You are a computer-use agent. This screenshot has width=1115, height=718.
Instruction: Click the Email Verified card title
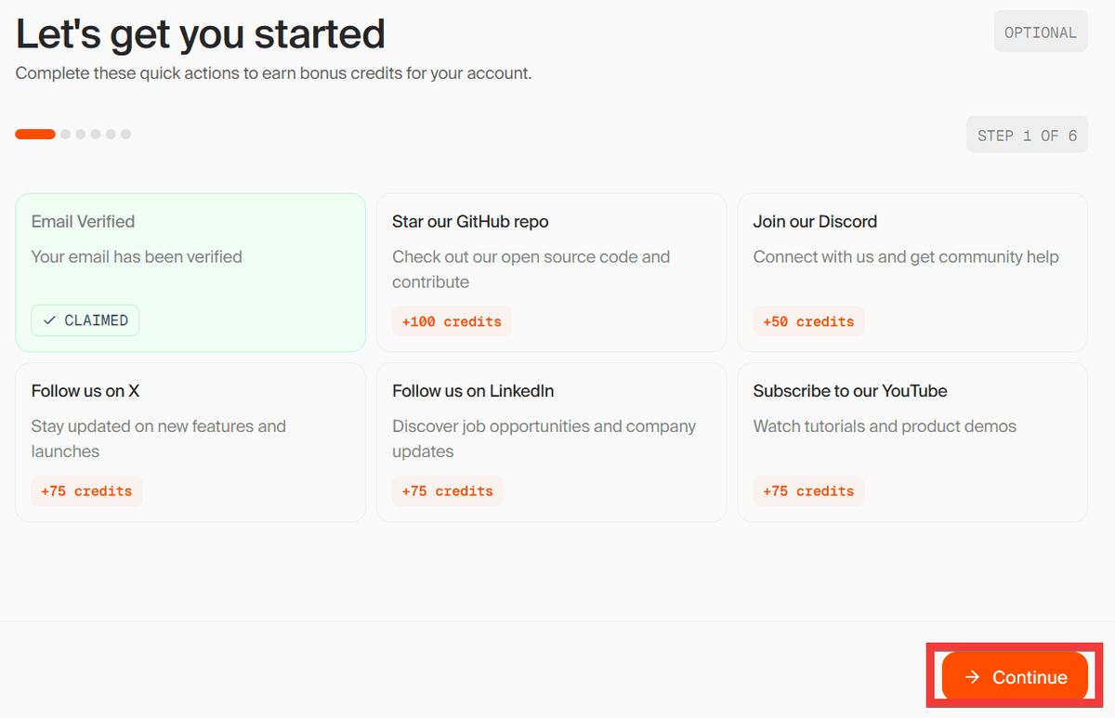point(83,221)
